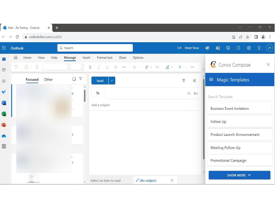Click the Undo icon in the ribbon
The image size is (276, 207).
pos(16,67)
